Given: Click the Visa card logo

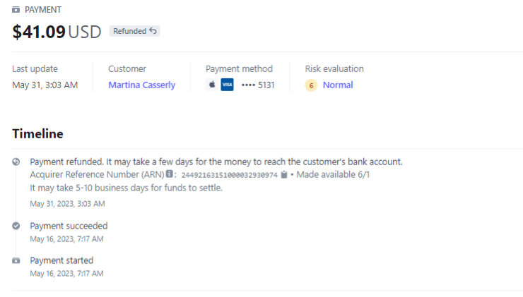Looking at the screenshot, I should coord(227,85).
